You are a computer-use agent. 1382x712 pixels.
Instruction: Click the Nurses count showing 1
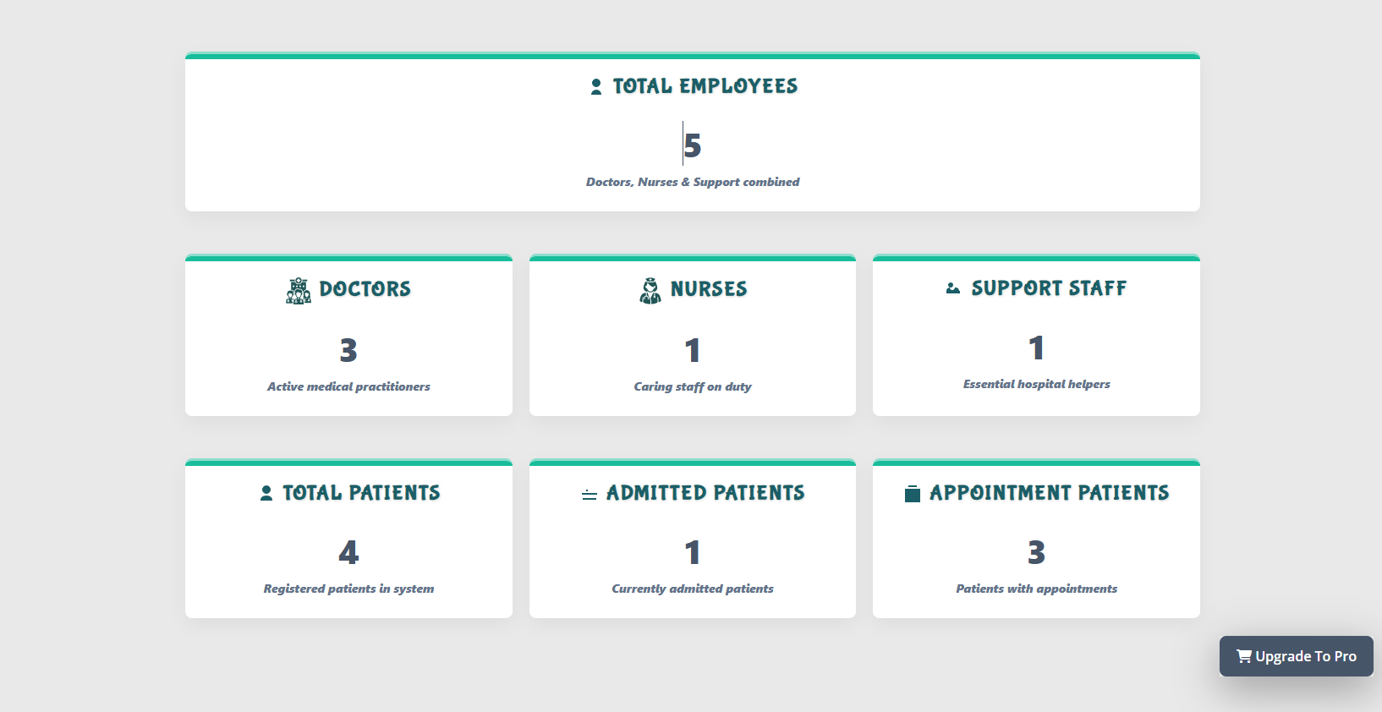point(692,350)
